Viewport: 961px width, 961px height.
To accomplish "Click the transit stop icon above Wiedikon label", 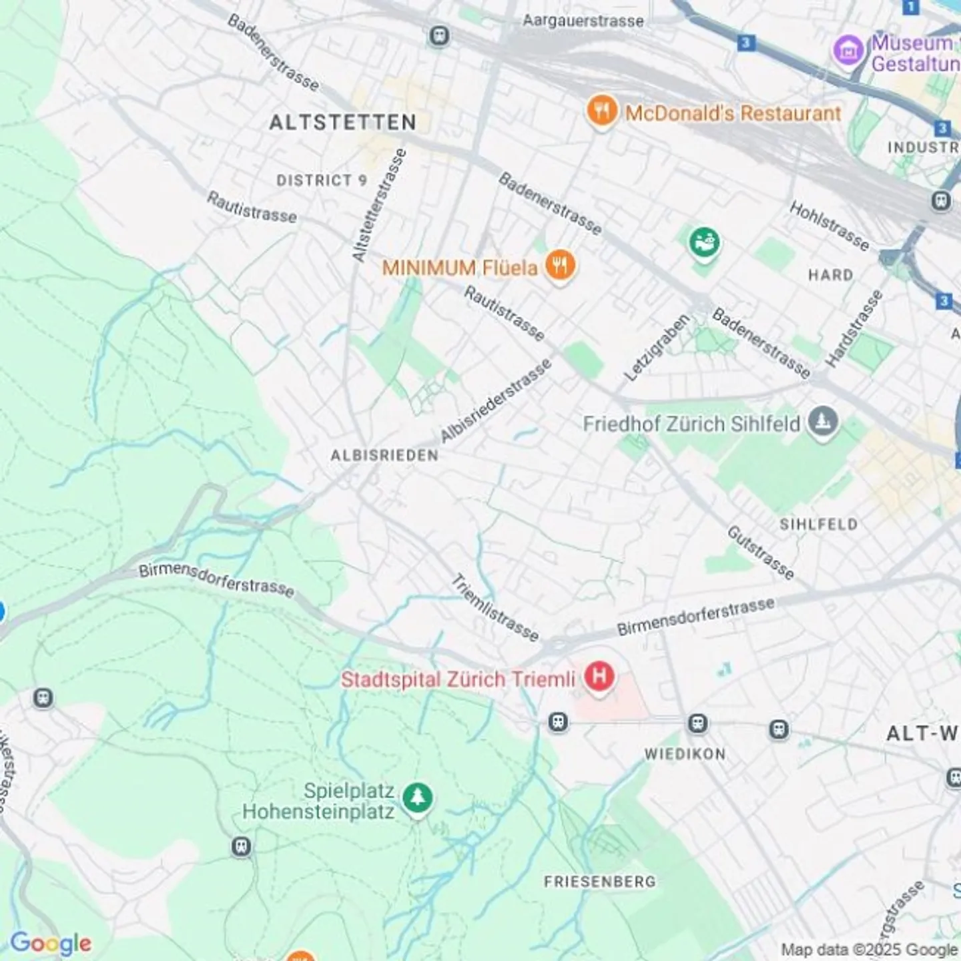I will 697,723.
